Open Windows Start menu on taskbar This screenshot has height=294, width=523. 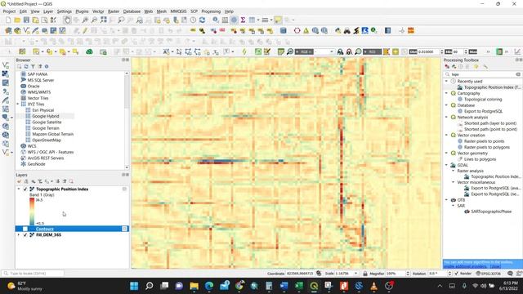(x=134, y=286)
